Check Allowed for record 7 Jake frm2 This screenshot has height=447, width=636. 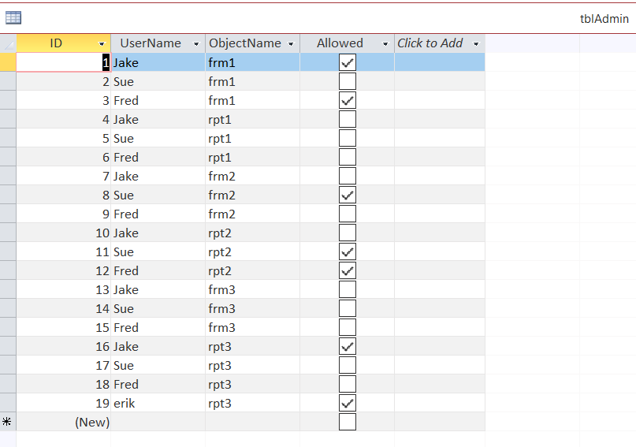tap(348, 176)
